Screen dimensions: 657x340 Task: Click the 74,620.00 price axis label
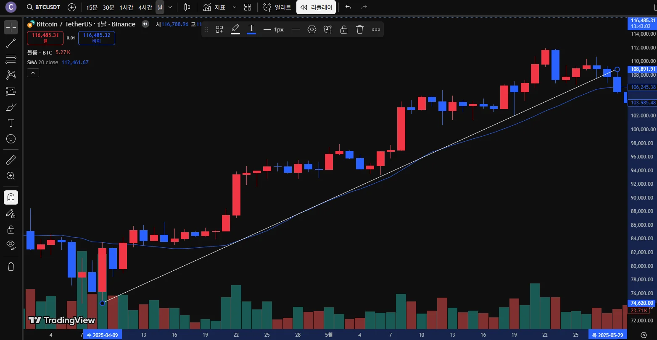[641, 303]
